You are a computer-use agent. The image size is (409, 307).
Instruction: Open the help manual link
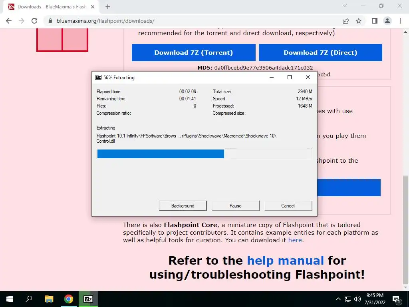tap(285, 261)
